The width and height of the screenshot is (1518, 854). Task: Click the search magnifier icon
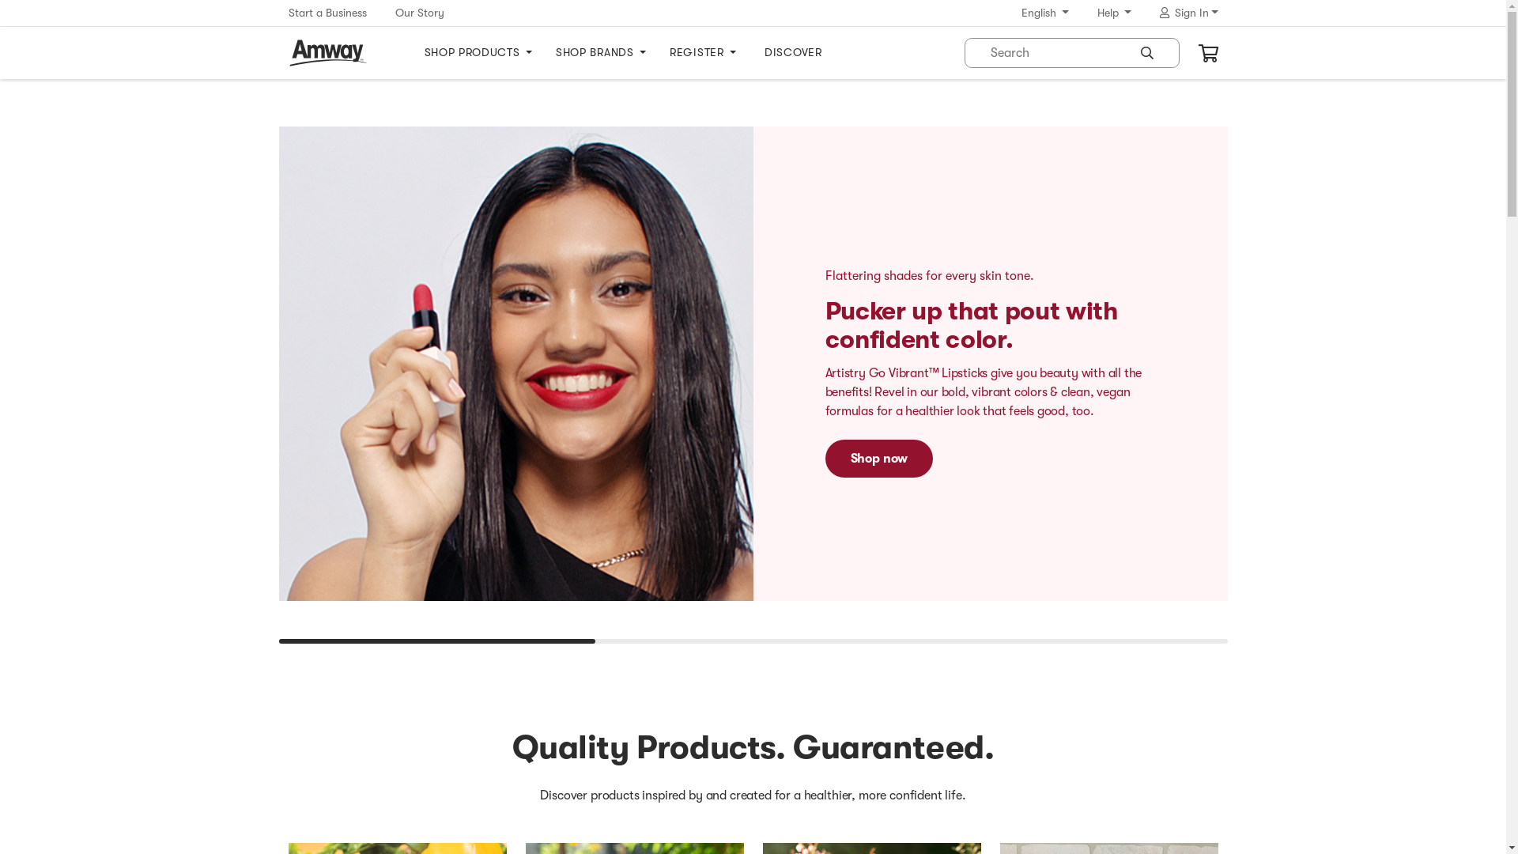(x=1147, y=53)
